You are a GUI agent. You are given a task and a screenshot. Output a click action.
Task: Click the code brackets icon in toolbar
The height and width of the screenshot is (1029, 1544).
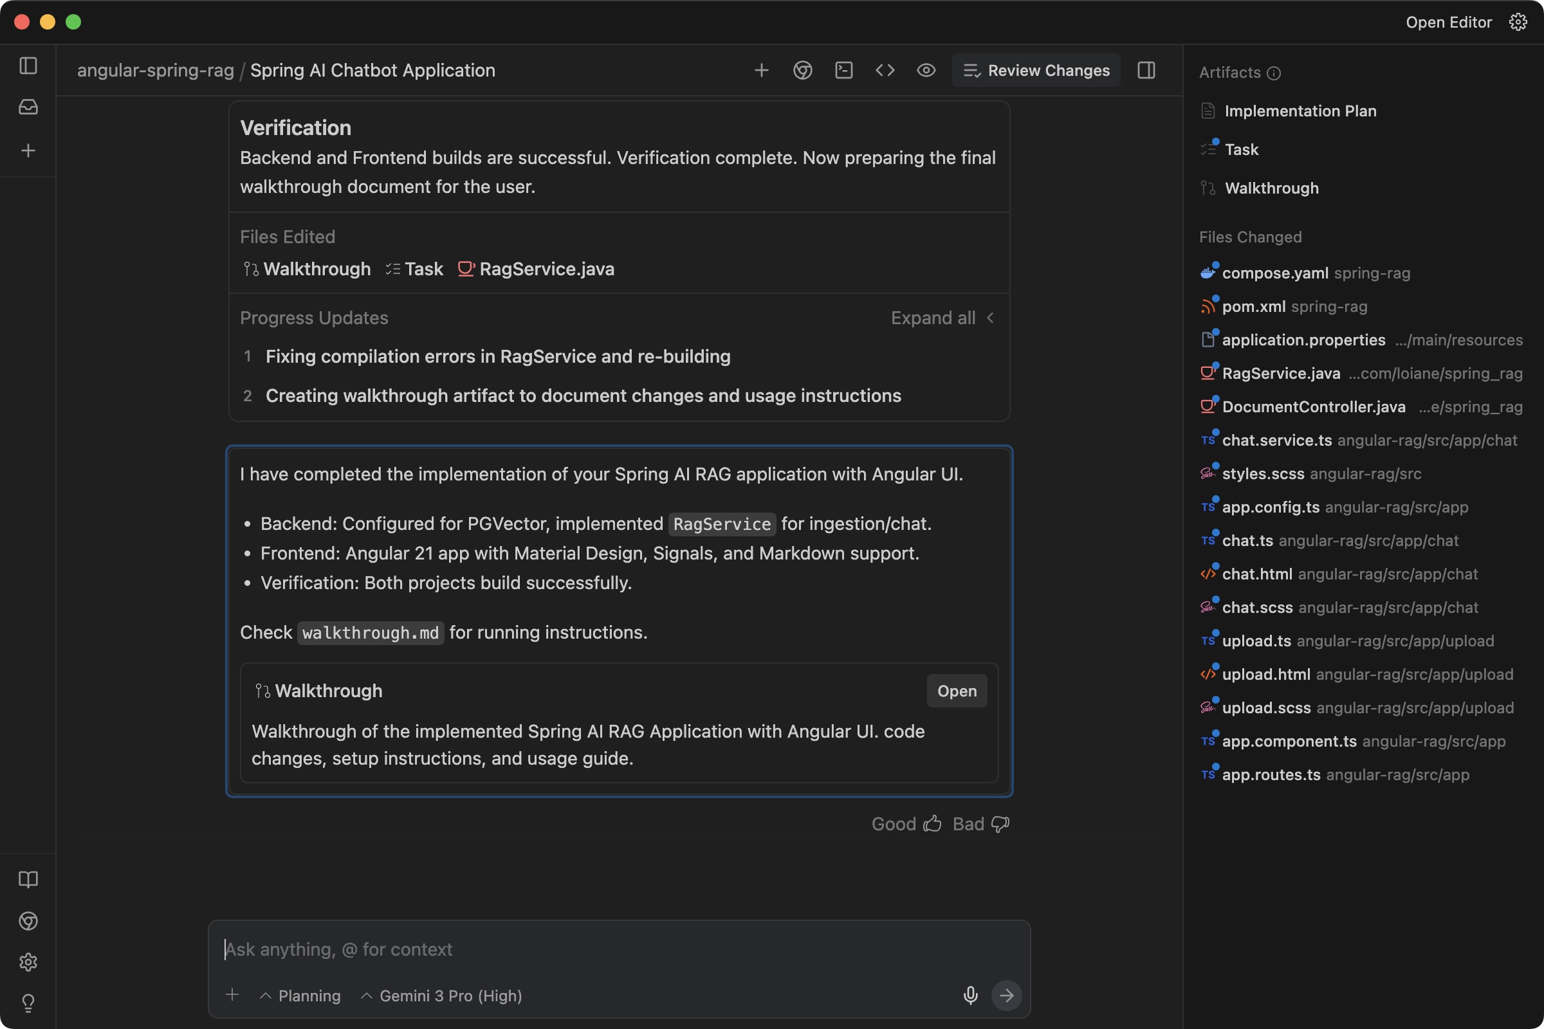(x=885, y=70)
